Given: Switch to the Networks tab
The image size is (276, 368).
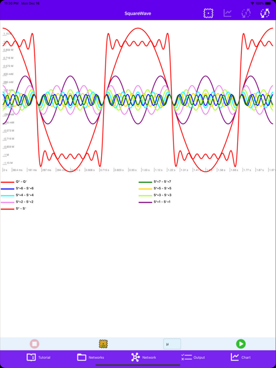Looking at the screenshot, I should click(x=91, y=357).
